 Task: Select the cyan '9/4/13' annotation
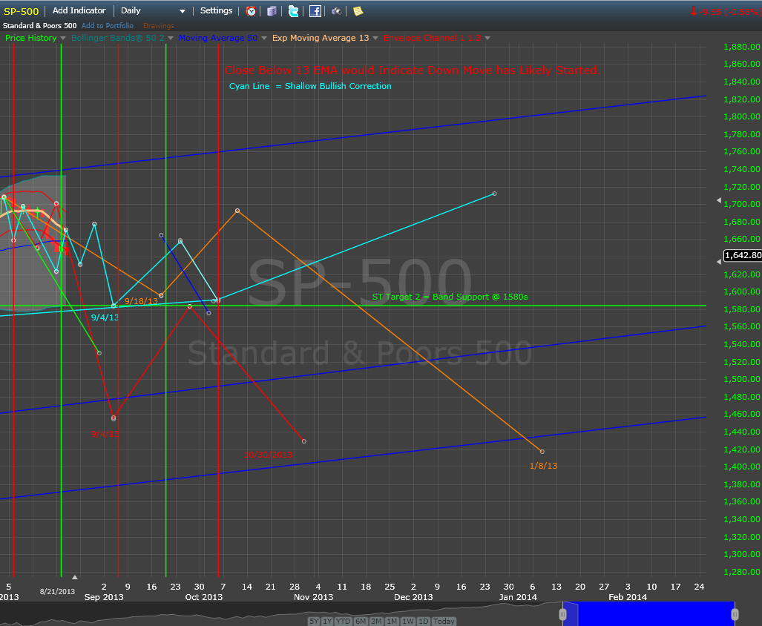click(105, 317)
